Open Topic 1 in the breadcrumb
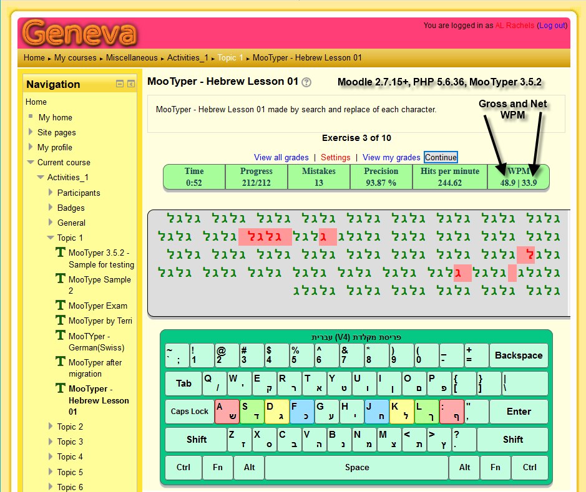The image size is (586, 492). 230,57
